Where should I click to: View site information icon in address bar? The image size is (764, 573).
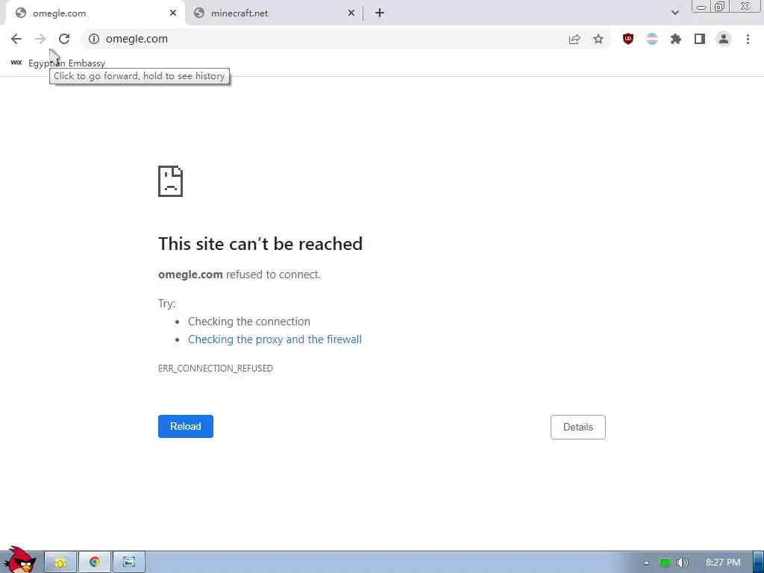pyautogui.click(x=94, y=39)
